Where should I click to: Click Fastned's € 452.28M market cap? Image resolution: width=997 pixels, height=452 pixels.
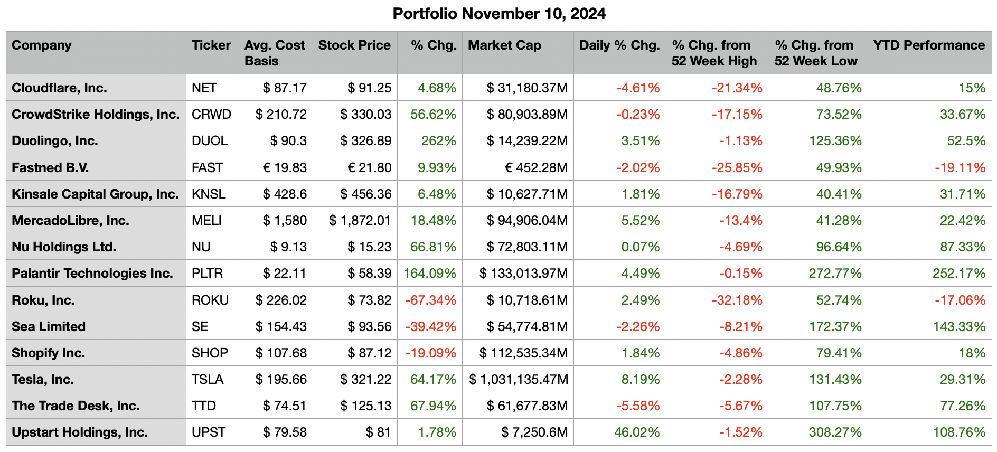(x=536, y=168)
